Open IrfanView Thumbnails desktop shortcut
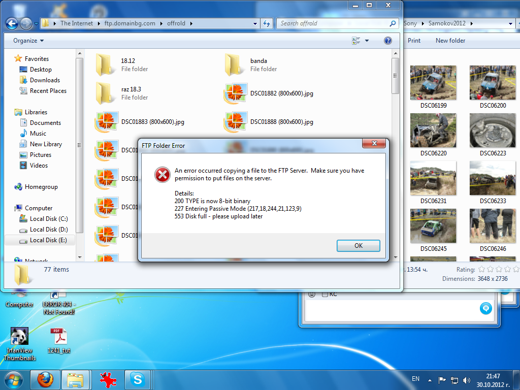 click(x=20, y=344)
